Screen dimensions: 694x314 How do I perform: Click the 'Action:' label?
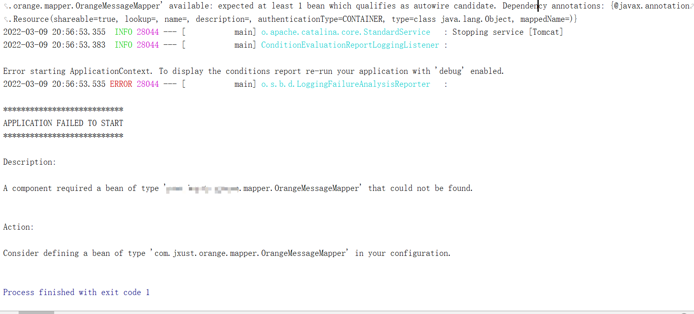pos(18,227)
